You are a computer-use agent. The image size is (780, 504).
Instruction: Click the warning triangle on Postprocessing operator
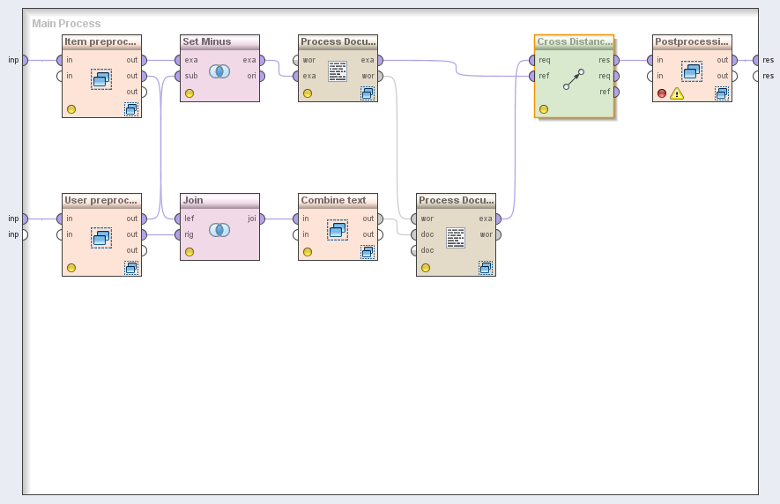click(677, 93)
